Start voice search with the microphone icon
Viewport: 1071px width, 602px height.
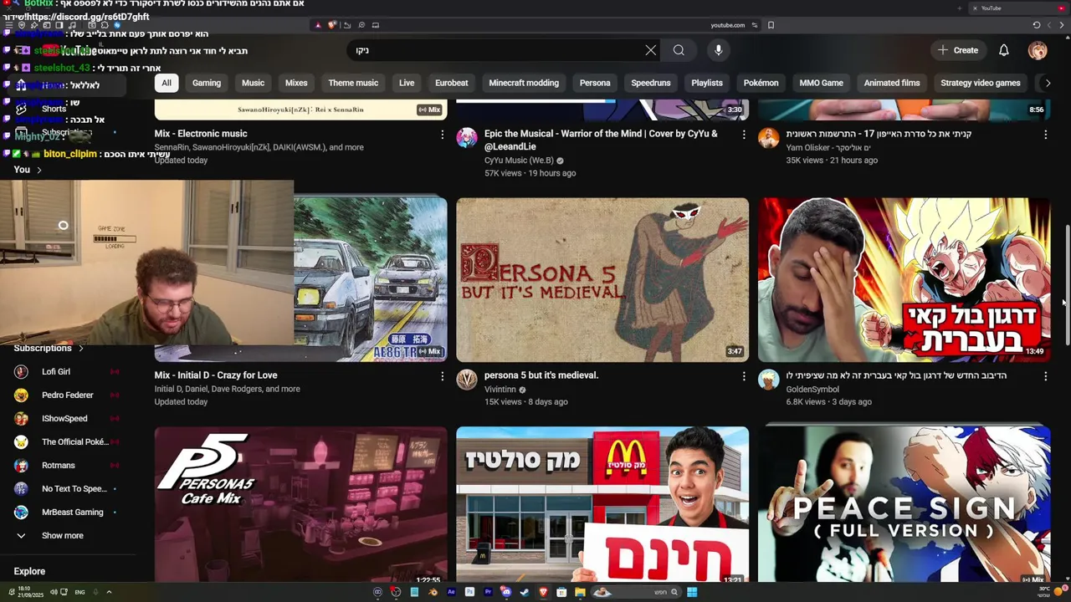coord(718,50)
